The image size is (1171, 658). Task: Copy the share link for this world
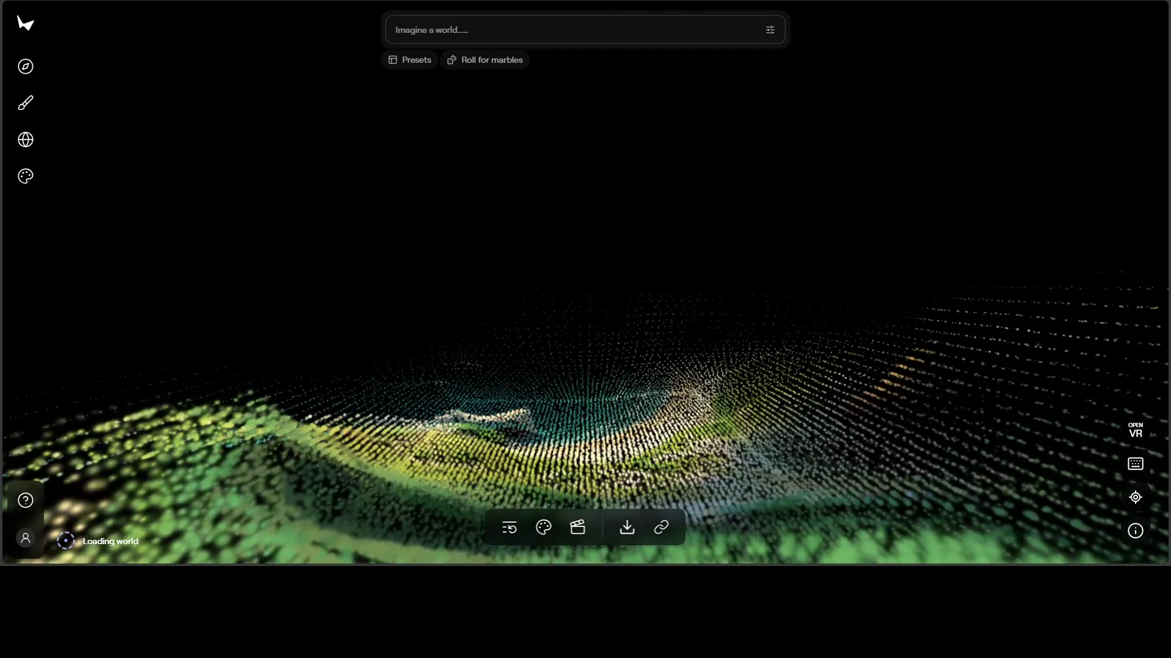661,528
